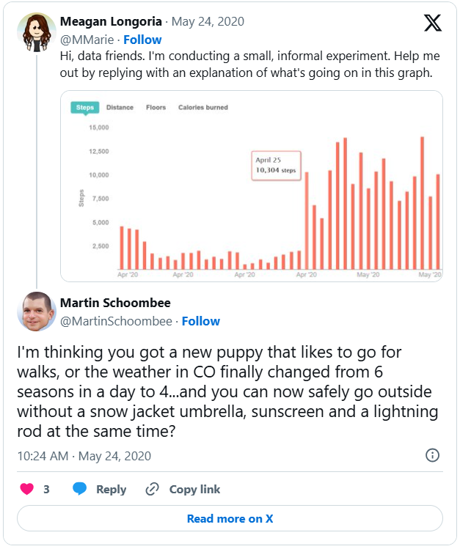The width and height of the screenshot is (460, 549).
Task: Switch to the Floors tab
Action: pos(156,108)
